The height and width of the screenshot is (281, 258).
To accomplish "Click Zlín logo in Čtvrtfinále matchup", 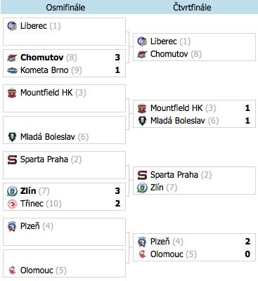I will coord(142,188).
